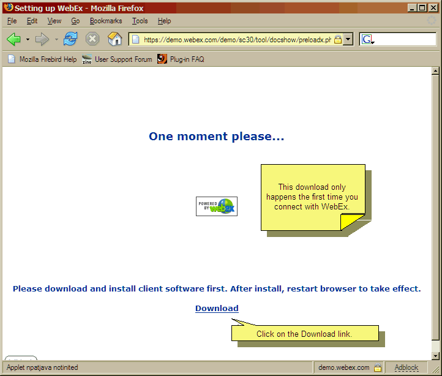Click the Google search engine icon
Viewport: 442px width, 376px height.
tap(367, 39)
